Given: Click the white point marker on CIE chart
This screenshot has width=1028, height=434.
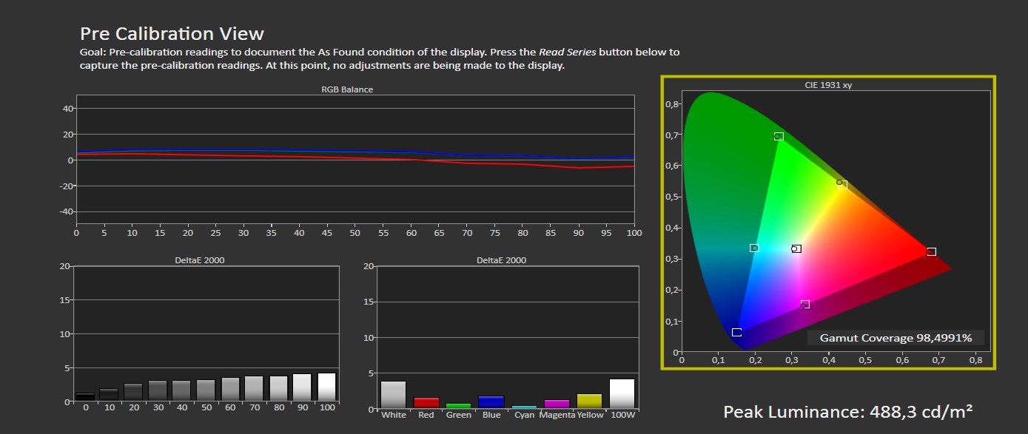Looking at the screenshot, I should pyautogui.click(x=796, y=249).
